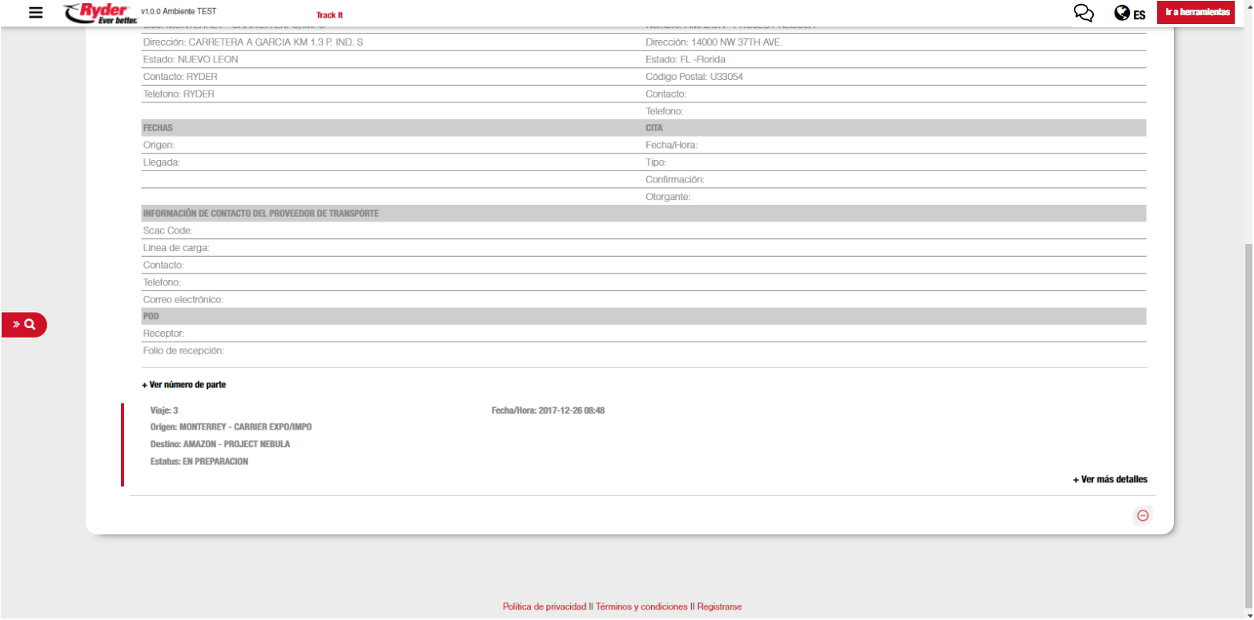
Task: Select the Viaje 3 trip entry
Action: 164,410
